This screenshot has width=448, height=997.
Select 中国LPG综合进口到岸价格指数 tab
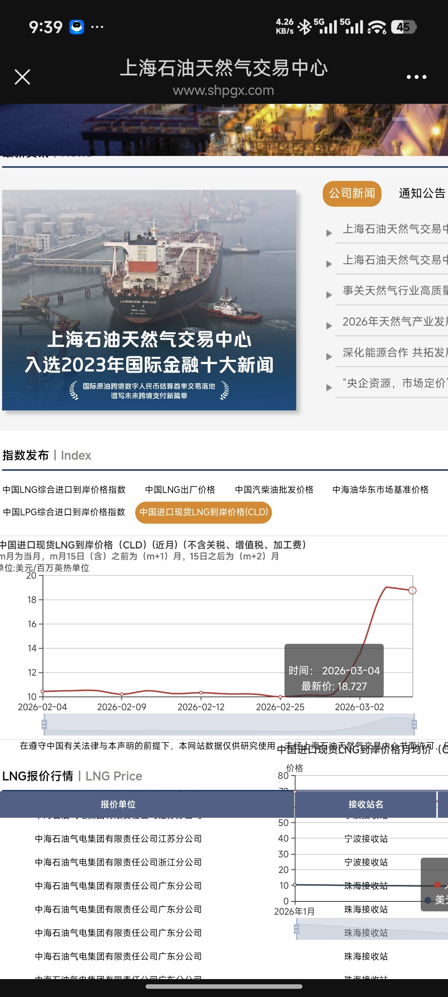64,512
